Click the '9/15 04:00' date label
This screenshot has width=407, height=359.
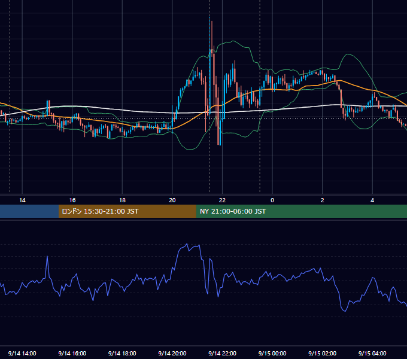point(372,353)
